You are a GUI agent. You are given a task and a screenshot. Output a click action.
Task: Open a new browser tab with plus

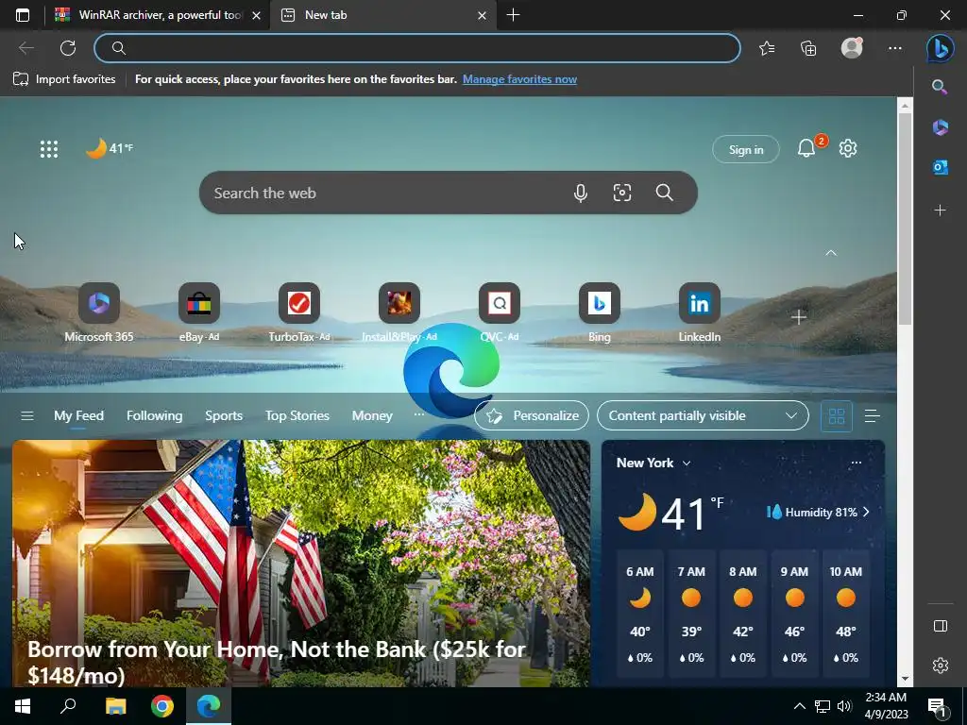coord(513,15)
